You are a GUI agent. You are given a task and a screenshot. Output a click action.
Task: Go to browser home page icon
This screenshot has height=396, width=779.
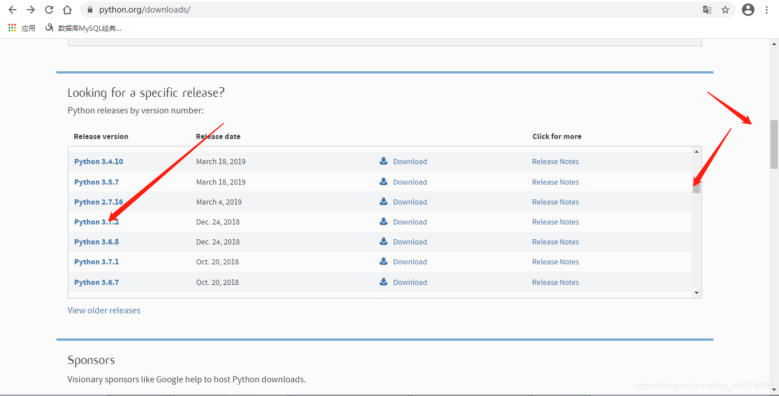67,10
